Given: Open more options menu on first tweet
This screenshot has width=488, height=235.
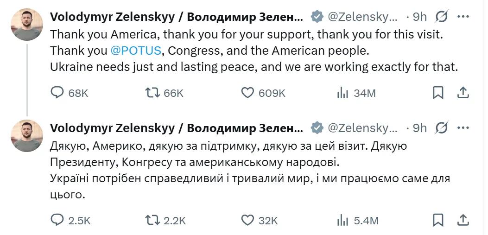Looking at the screenshot, I should pos(463,17).
